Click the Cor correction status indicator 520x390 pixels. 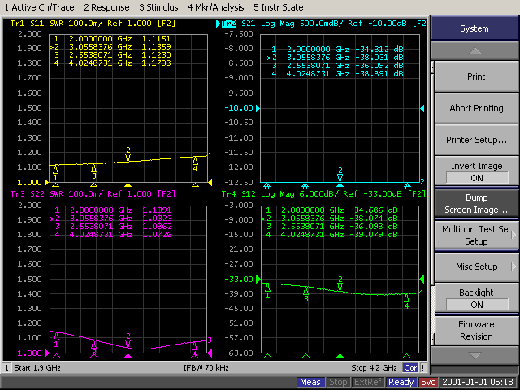coord(410,368)
